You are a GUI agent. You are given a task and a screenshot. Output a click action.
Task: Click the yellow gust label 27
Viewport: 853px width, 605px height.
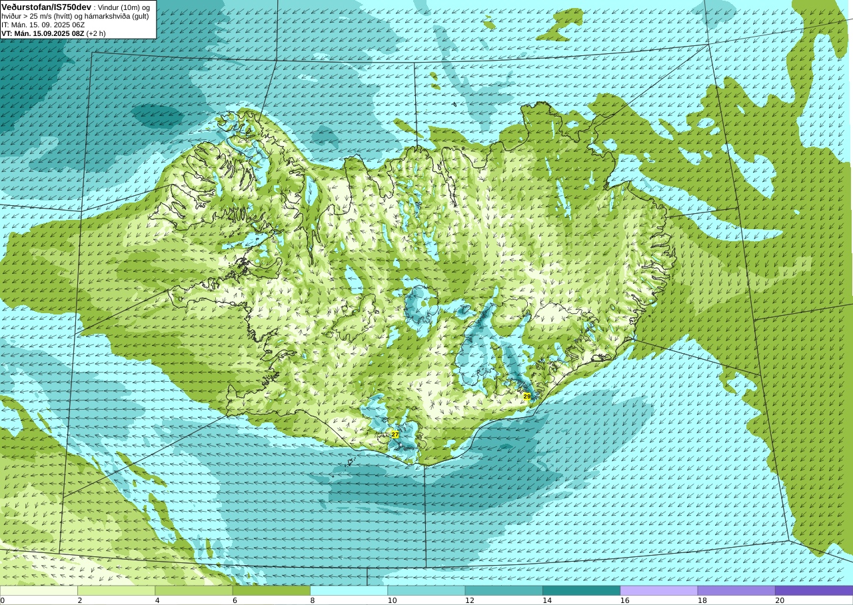click(x=395, y=434)
